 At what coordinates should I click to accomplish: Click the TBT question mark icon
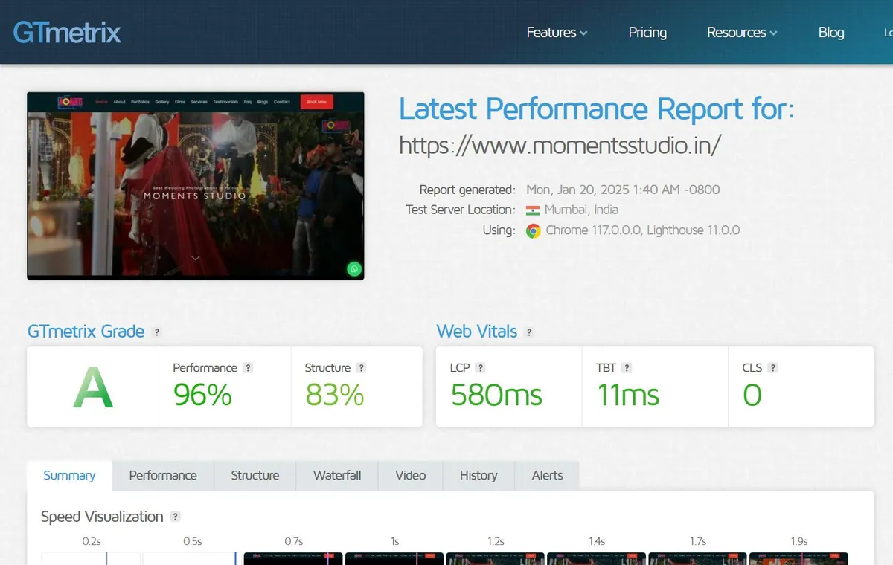pos(627,368)
